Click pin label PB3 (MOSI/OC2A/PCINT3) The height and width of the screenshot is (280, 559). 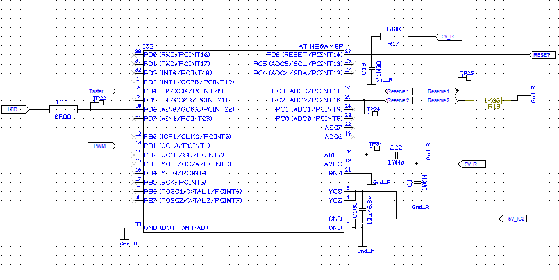click(188, 164)
